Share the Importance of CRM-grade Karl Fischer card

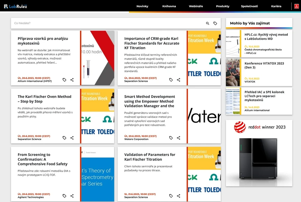tap(178, 80)
